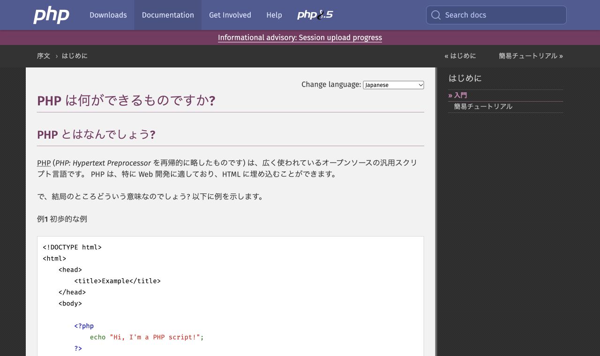The width and height of the screenshot is (600, 356).
Task: Go to previous page « はじめに
Action: [x=460, y=56]
